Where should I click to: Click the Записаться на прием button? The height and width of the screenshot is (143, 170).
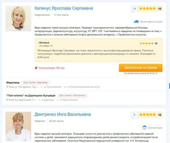pyautogui.click(x=141, y=68)
